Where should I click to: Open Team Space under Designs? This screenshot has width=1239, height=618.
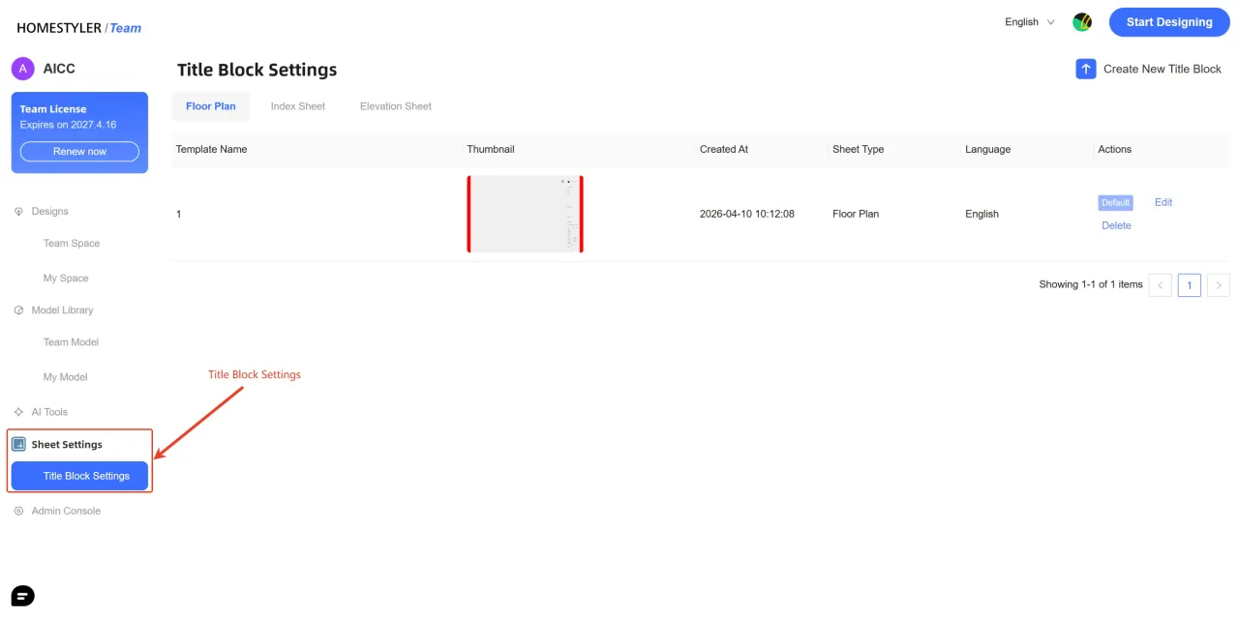tap(72, 244)
